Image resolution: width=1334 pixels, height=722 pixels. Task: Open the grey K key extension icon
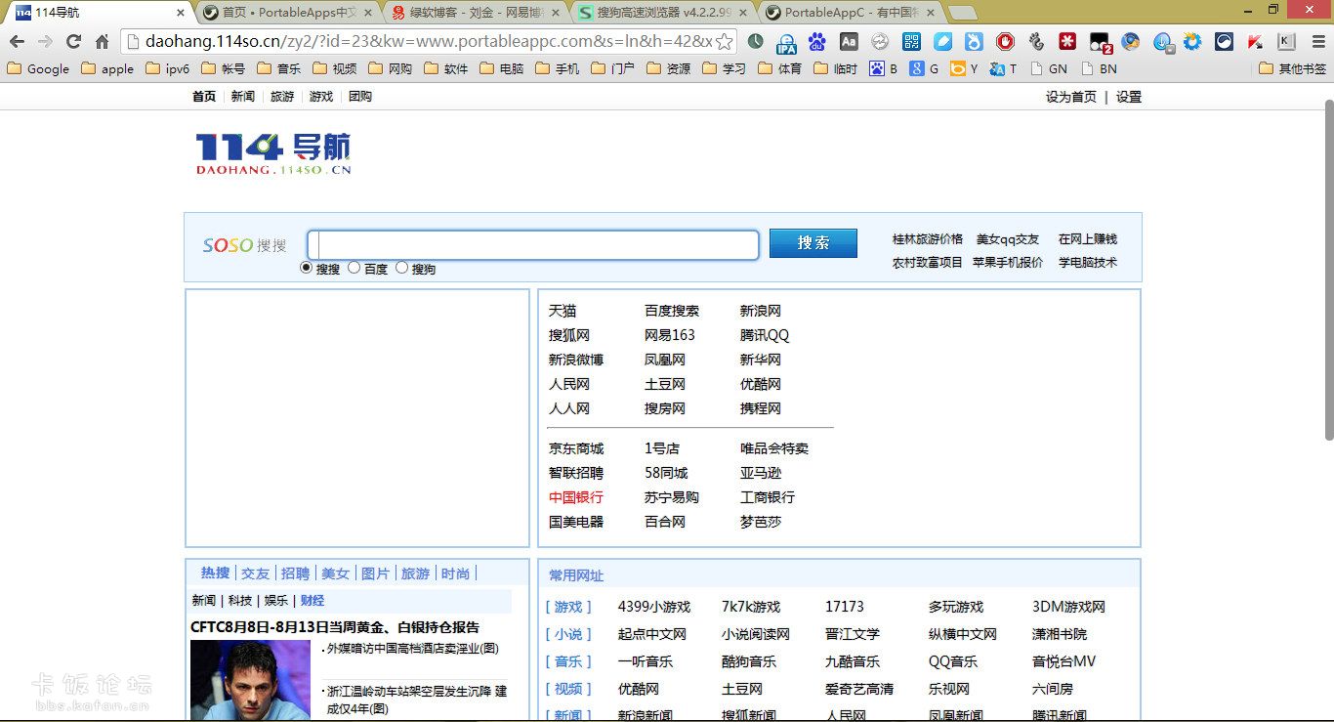[x=1286, y=41]
